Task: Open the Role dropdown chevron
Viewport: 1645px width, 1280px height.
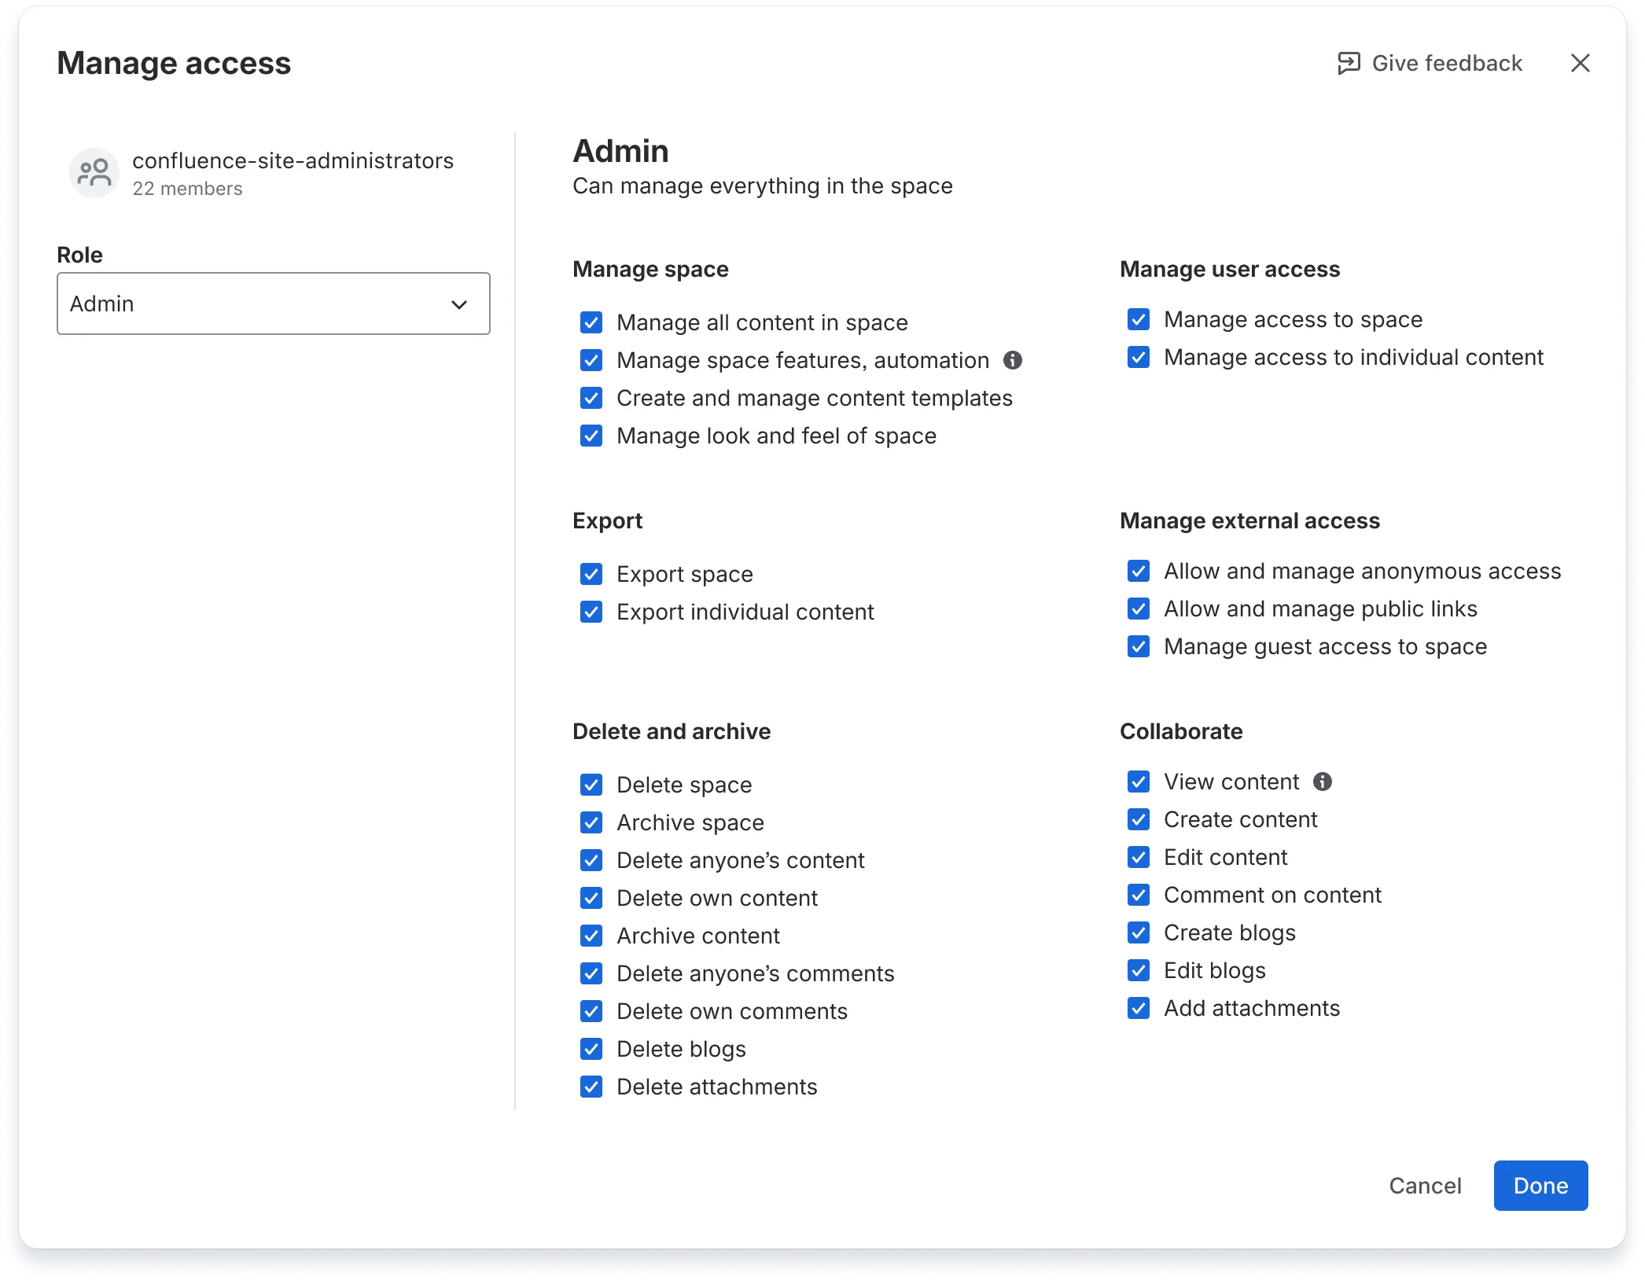Action: pyautogui.click(x=459, y=304)
